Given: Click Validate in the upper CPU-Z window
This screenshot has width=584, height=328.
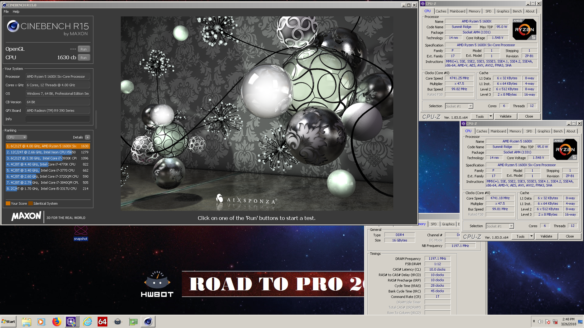Looking at the screenshot, I should (x=506, y=116).
